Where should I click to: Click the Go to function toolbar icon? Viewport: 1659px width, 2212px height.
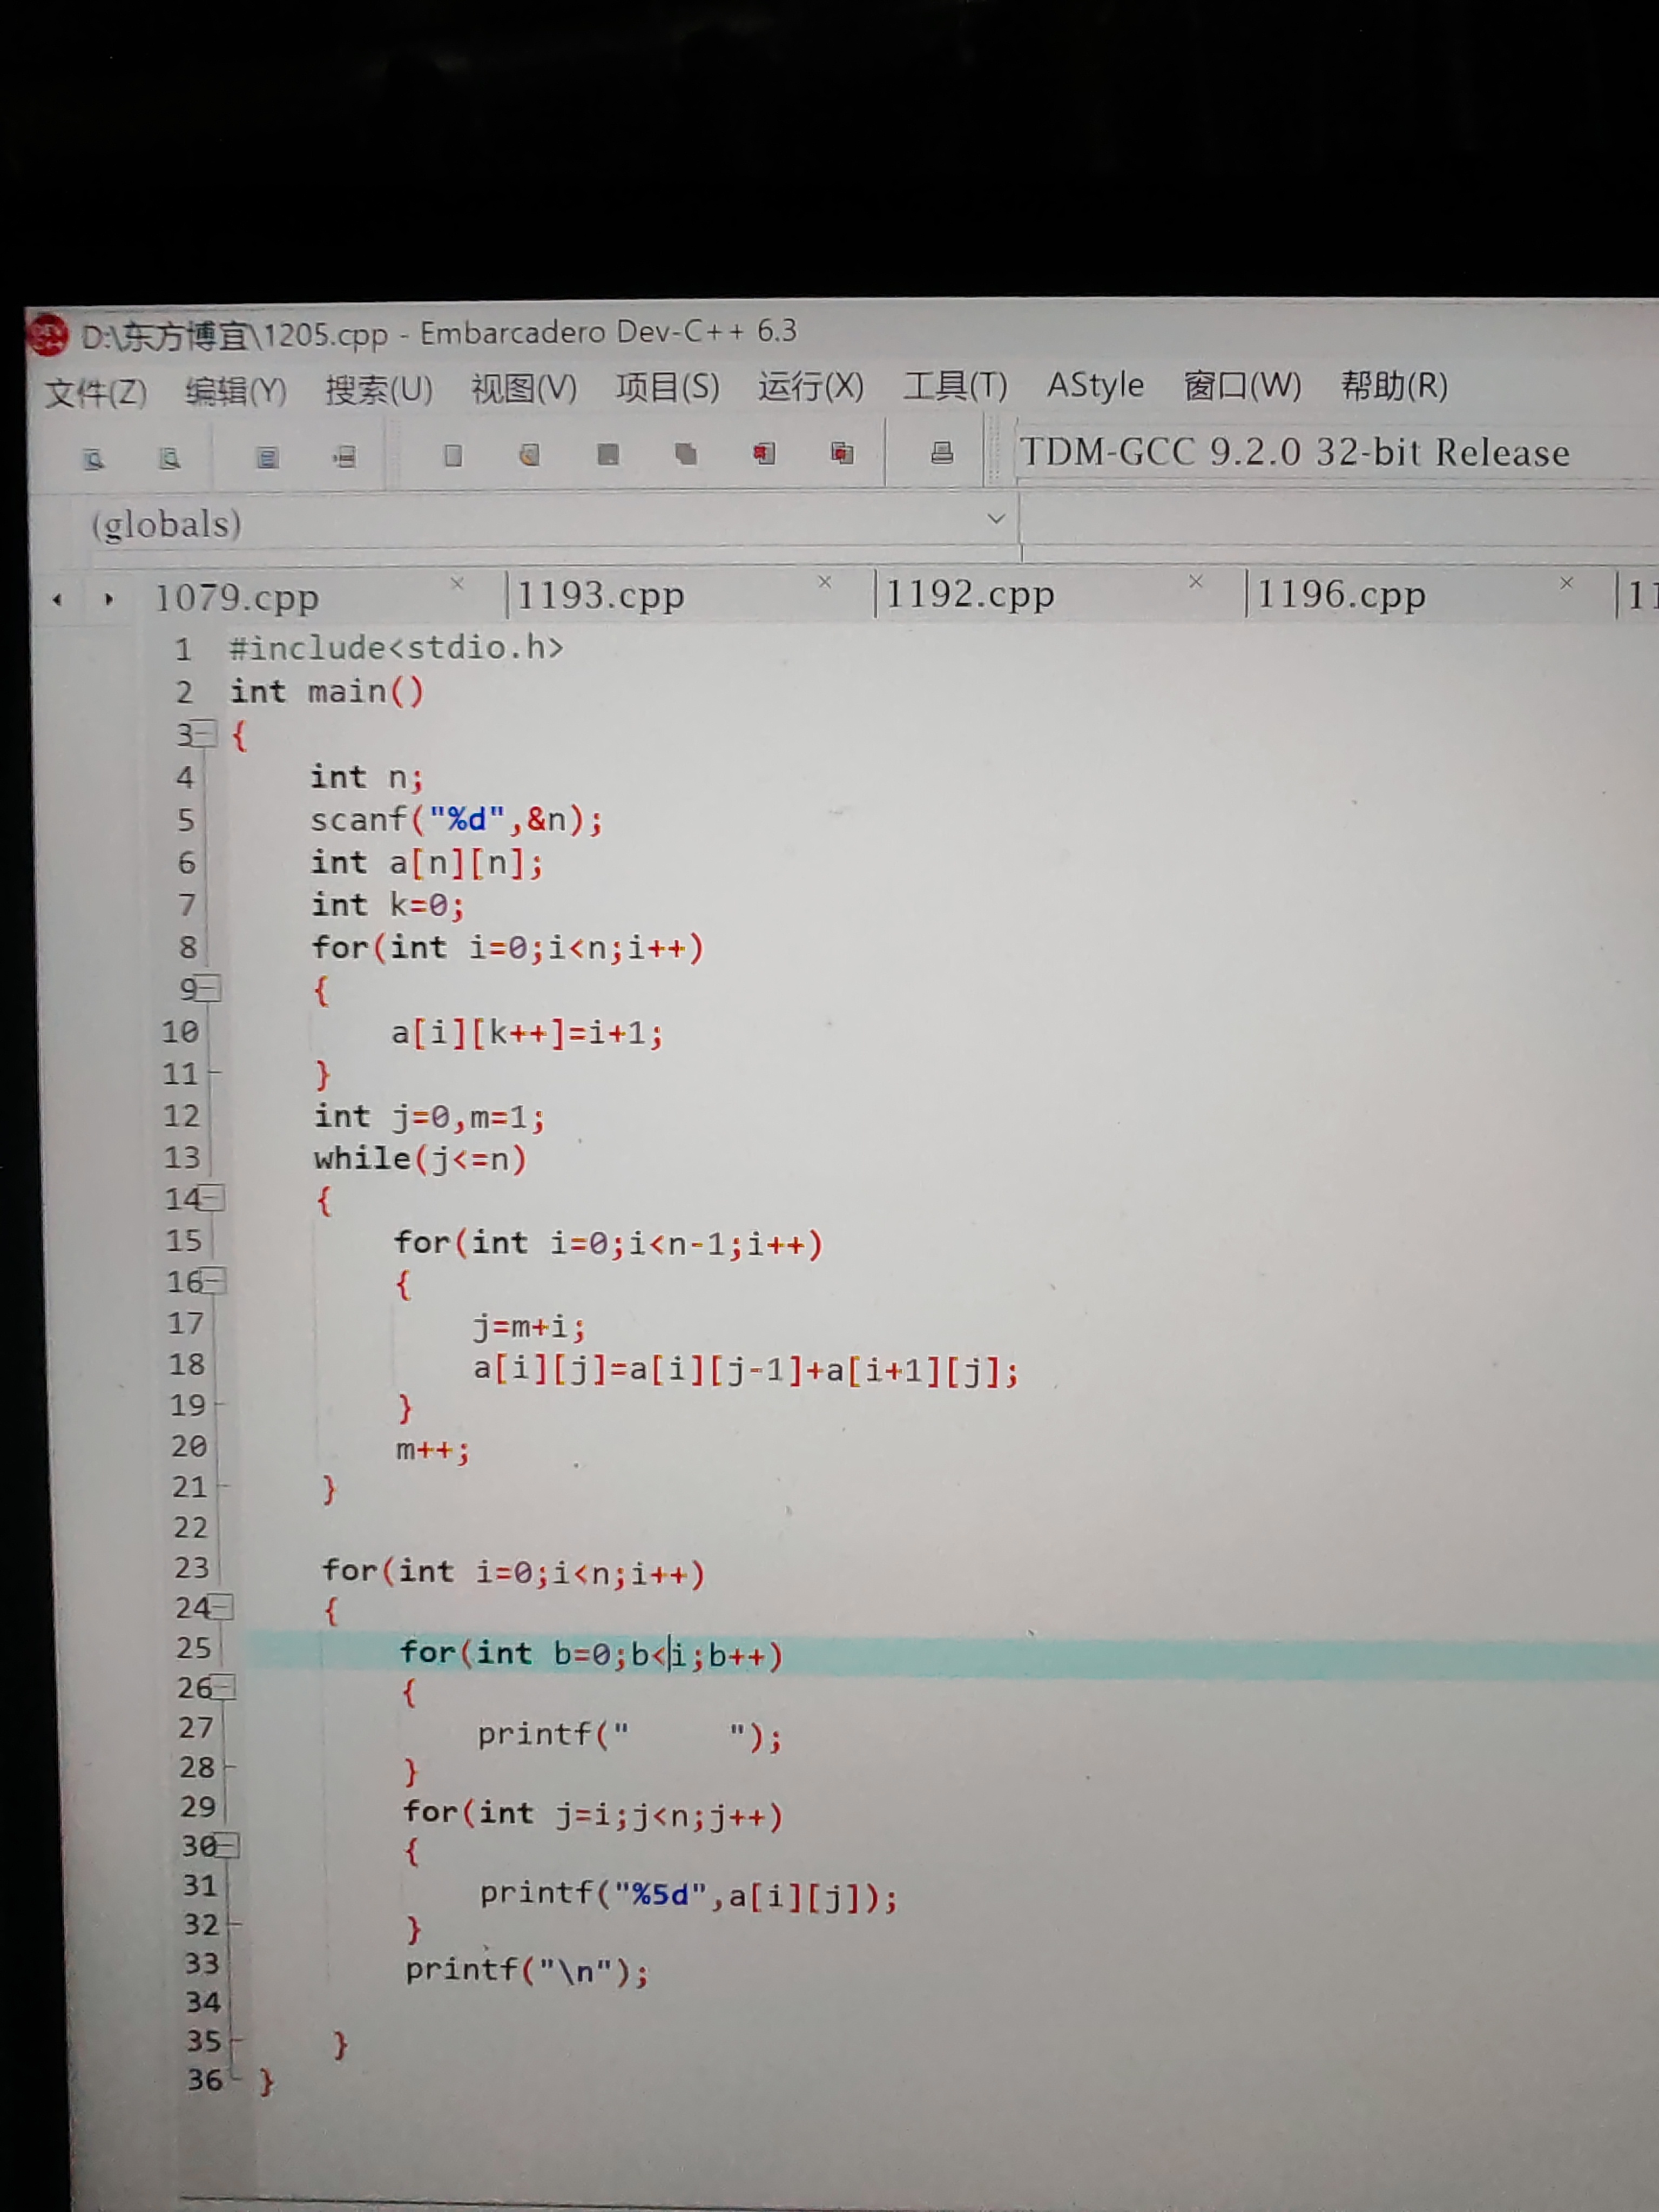267,458
